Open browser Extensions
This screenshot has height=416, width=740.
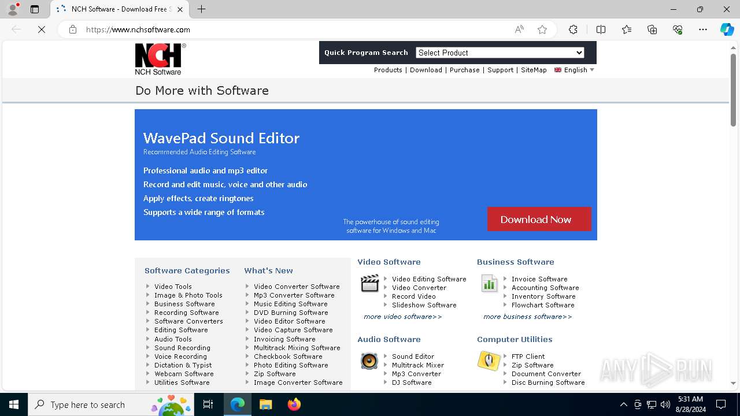pos(573,29)
